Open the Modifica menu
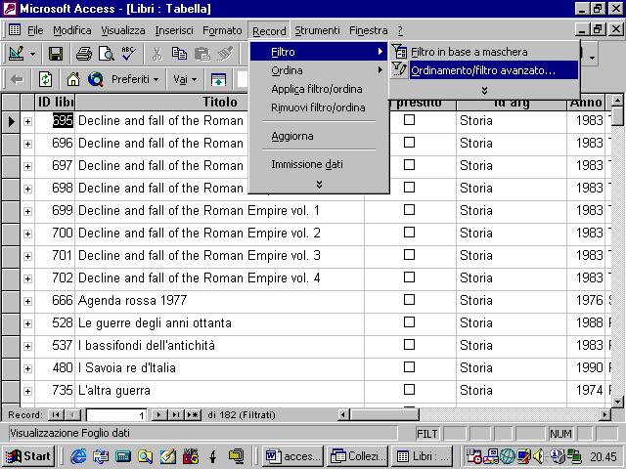The image size is (626, 469). tap(72, 30)
